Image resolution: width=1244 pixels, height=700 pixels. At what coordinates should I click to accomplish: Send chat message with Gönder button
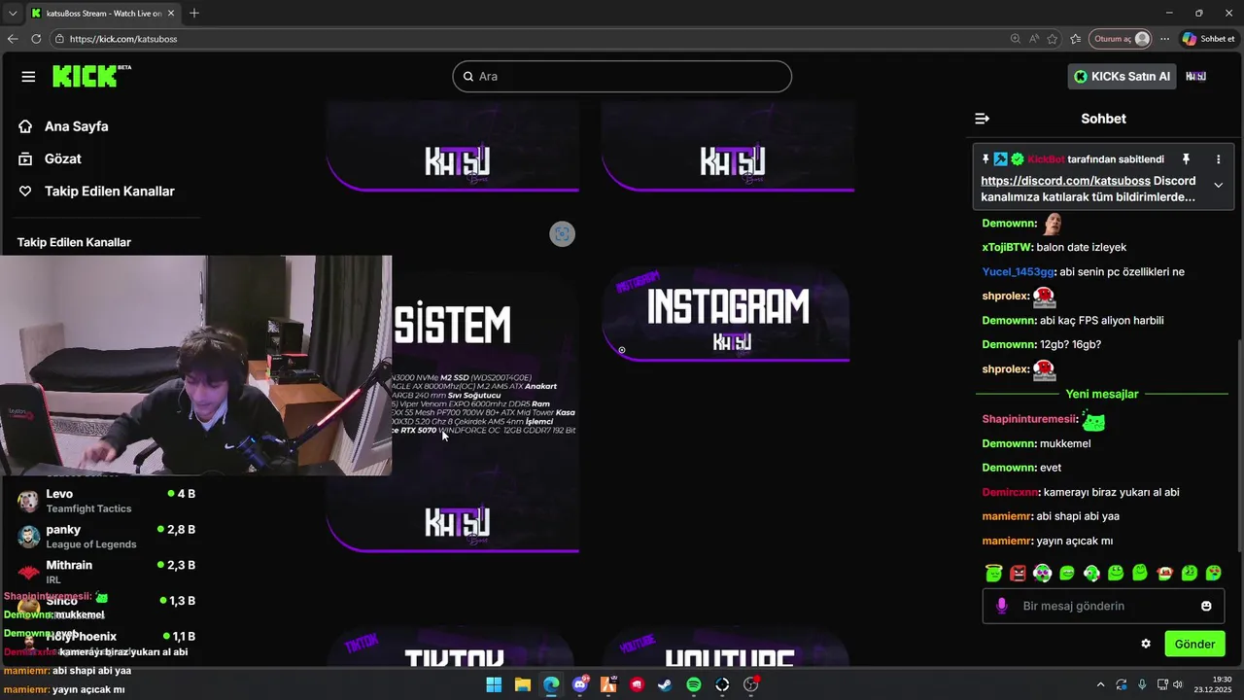coord(1194,644)
